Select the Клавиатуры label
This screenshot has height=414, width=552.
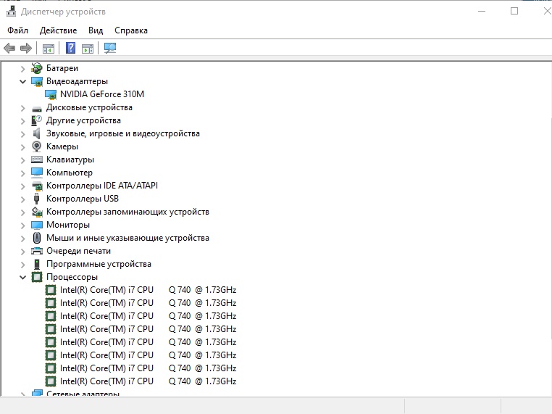[70, 160]
